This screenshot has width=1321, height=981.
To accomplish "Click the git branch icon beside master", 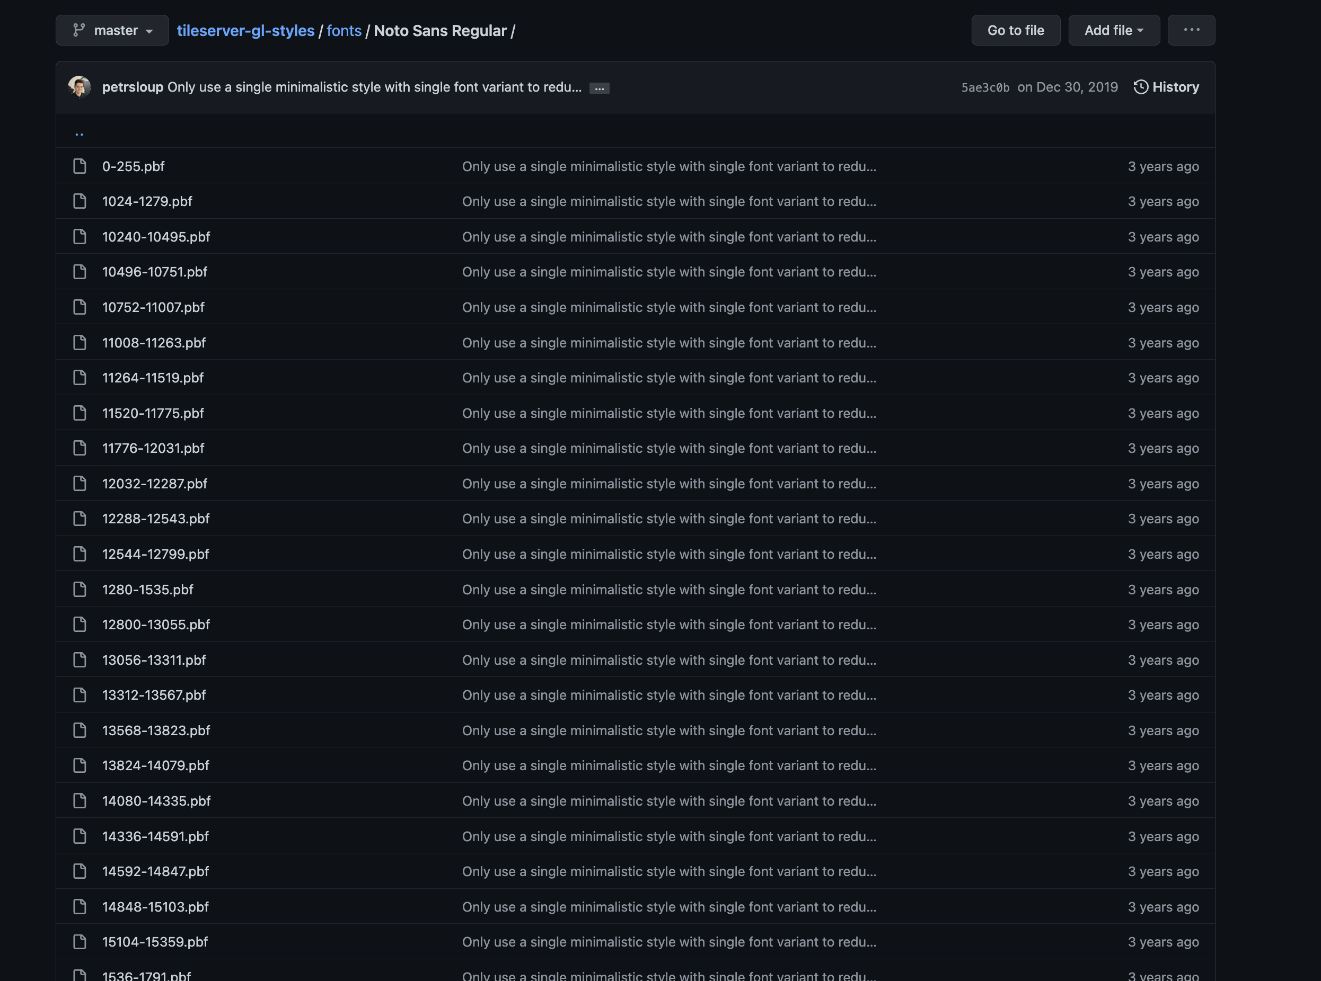I will [x=78, y=30].
